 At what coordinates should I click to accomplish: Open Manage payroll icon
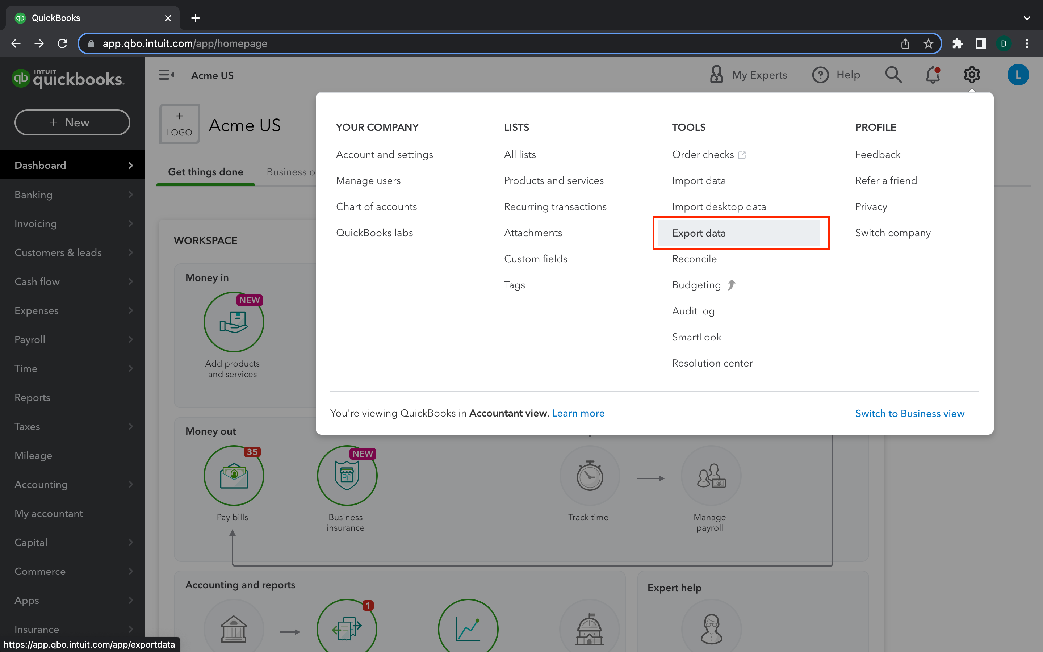711,476
